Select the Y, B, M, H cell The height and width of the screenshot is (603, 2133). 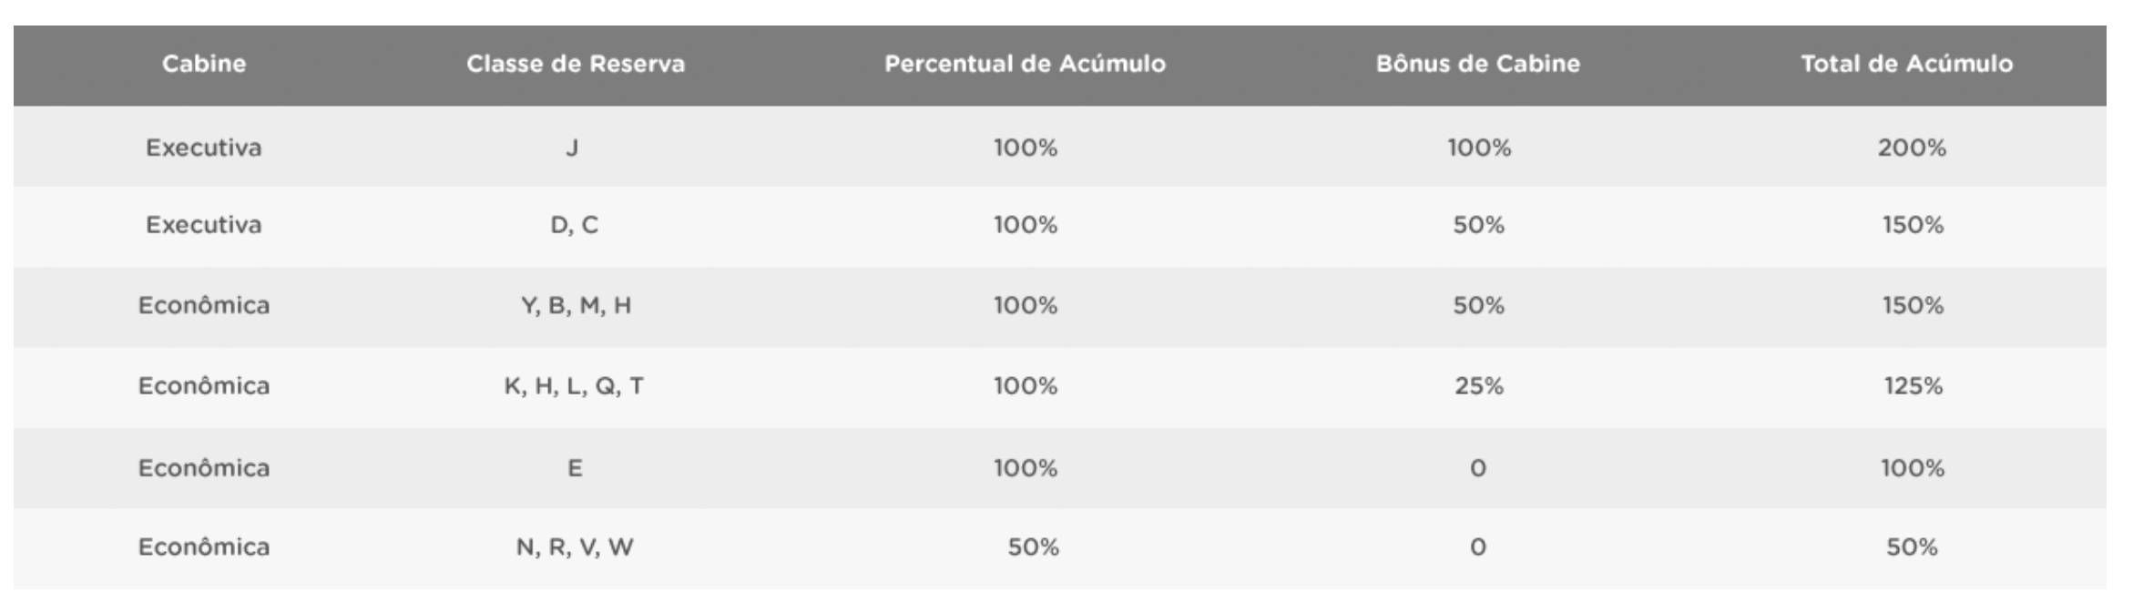[x=576, y=305]
